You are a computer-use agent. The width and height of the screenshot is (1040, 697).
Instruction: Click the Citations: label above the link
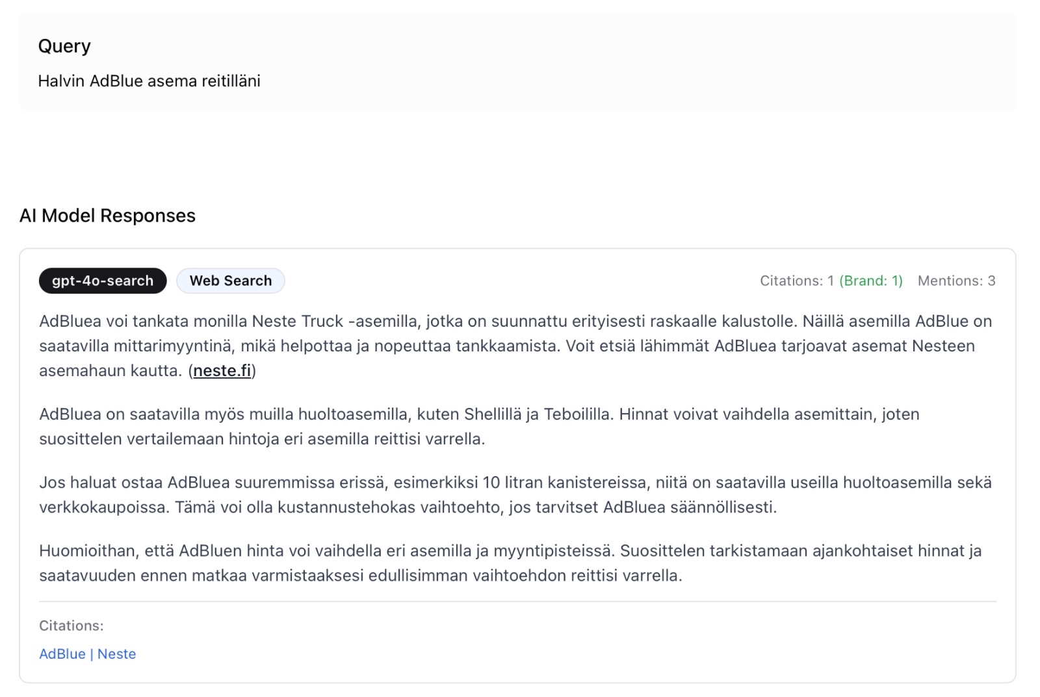[71, 626]
